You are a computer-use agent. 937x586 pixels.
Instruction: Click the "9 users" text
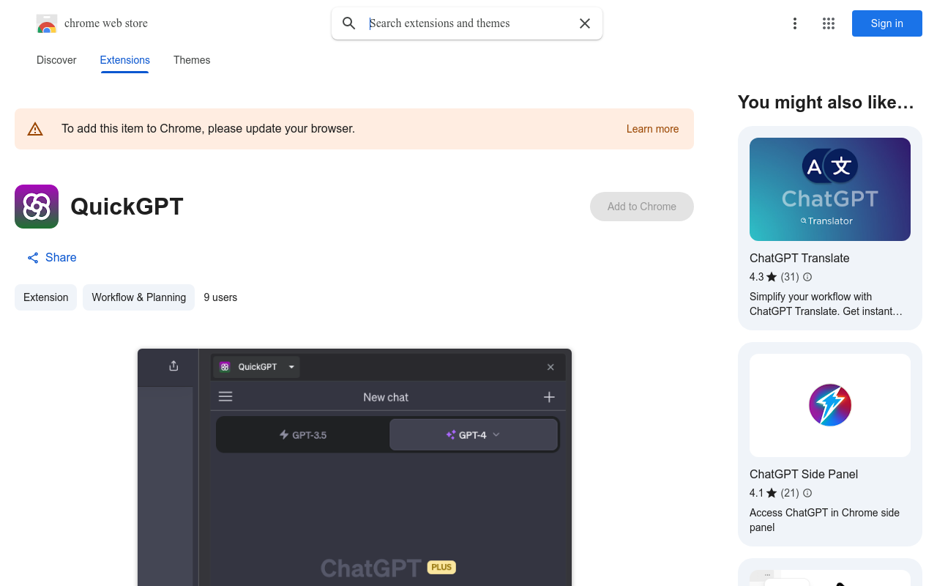[x=220, y=297]
